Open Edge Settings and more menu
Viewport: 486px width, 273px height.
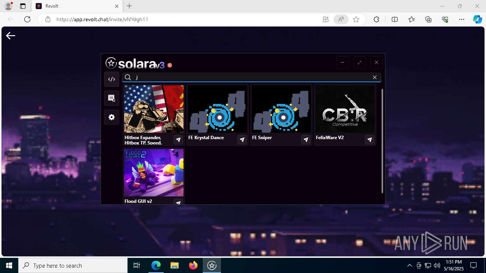coord(462,19)
